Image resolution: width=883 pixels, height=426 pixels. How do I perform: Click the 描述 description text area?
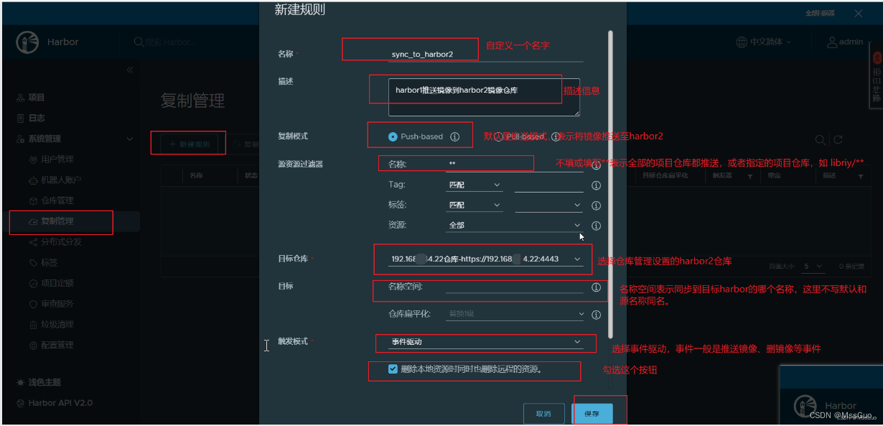484,97
